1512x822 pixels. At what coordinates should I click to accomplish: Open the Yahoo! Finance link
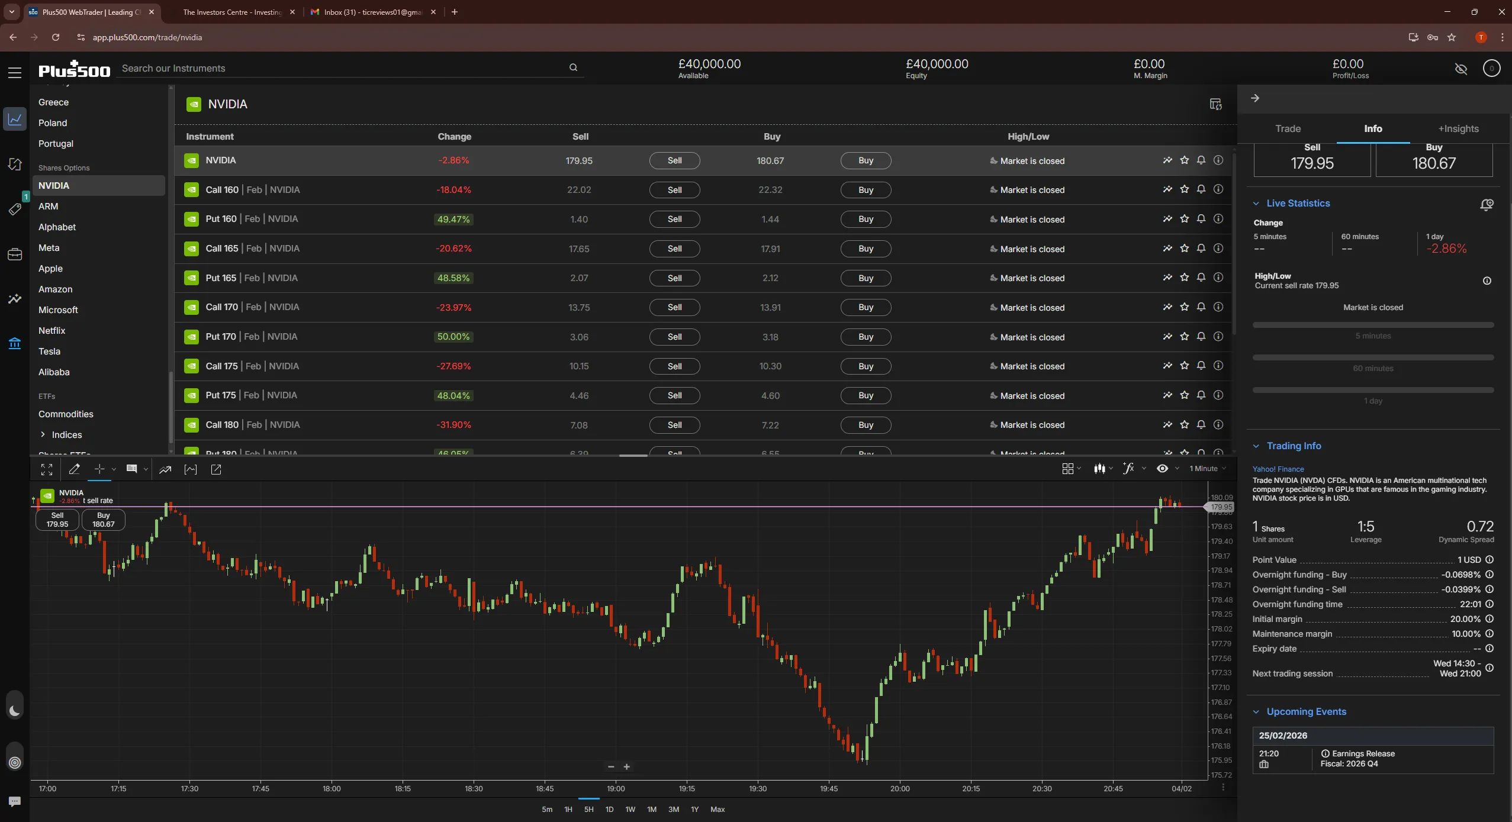coord(1278,469)
